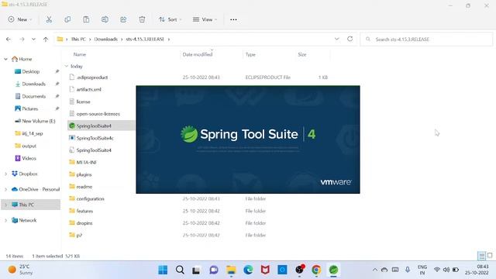
Task: Select Documents in navigation pane
Action: pos(33,96)
